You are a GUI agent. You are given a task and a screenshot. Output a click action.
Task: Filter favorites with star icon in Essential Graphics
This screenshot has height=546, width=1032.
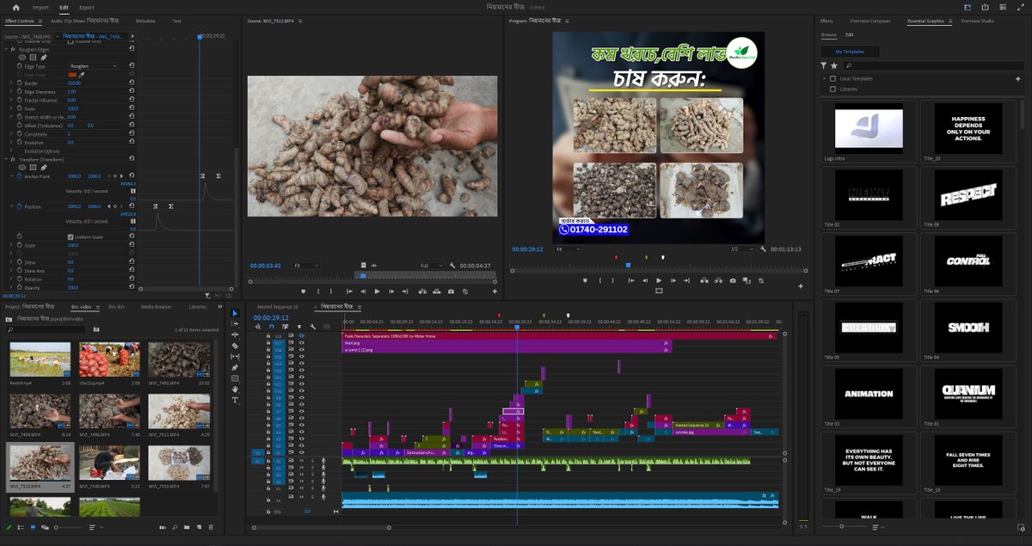[833, 65]
